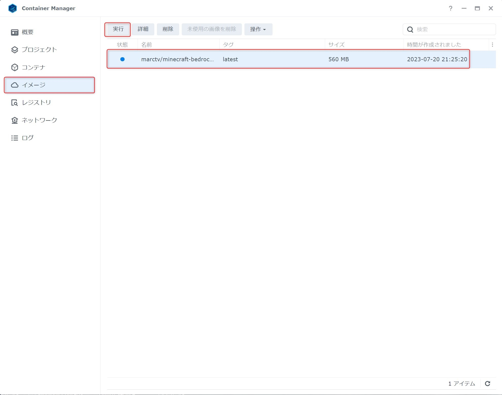Switch to the レジストリ sidebar tab
The width and height of the screenshot is (502, 395).
tap(36, 103)
